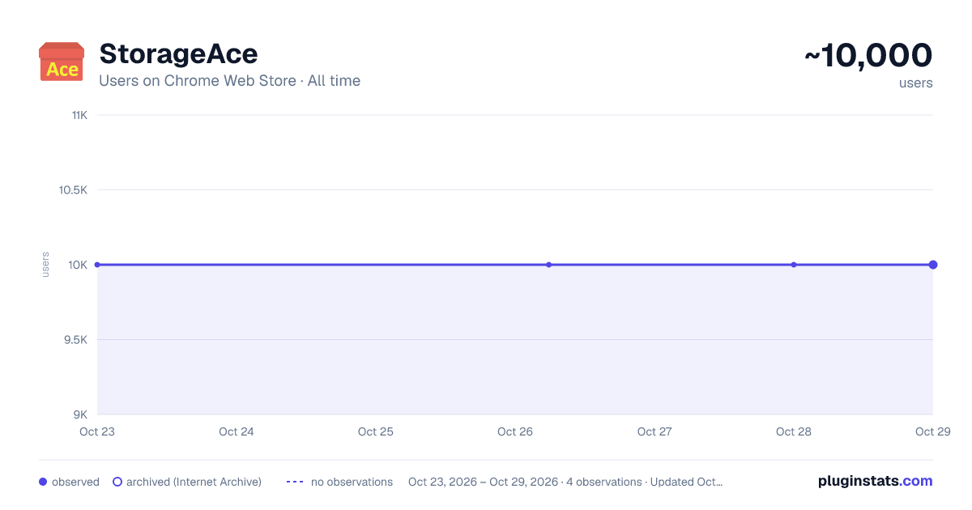Click the dashed no observations legend icon
Screen dimensions: 972x510
[295, 482]
